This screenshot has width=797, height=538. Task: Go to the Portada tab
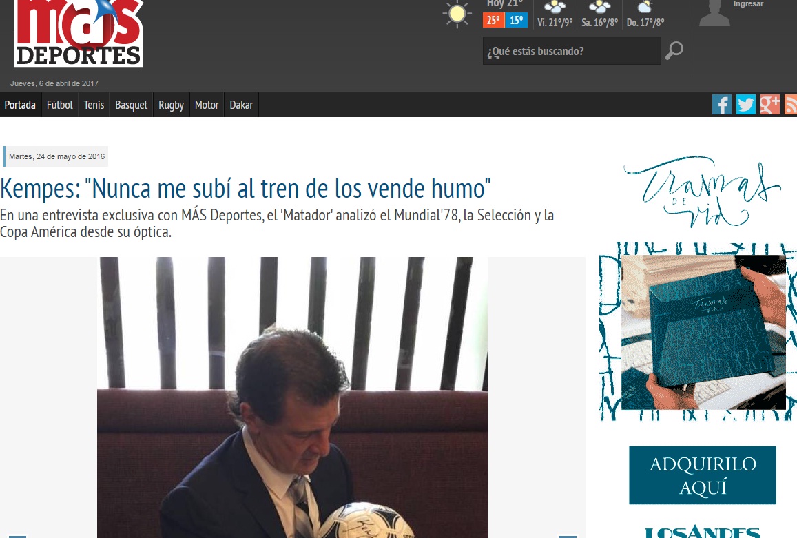[x=20, y=105]
